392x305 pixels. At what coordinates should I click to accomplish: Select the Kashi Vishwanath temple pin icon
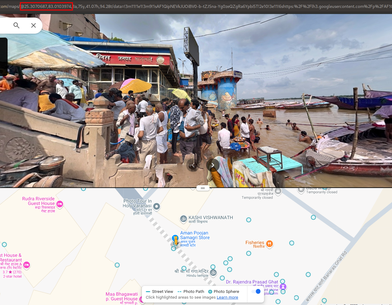[184, 218]
